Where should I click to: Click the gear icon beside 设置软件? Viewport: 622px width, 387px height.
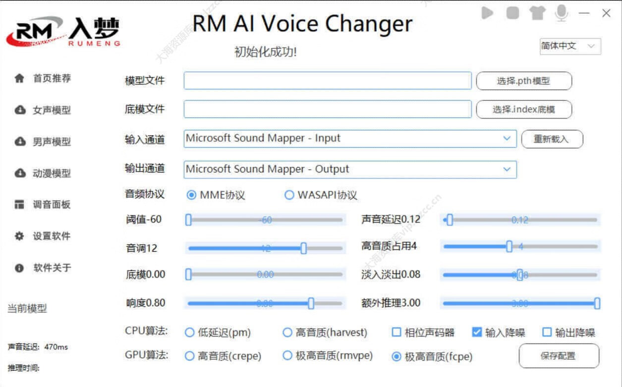(x=19, y=236)
